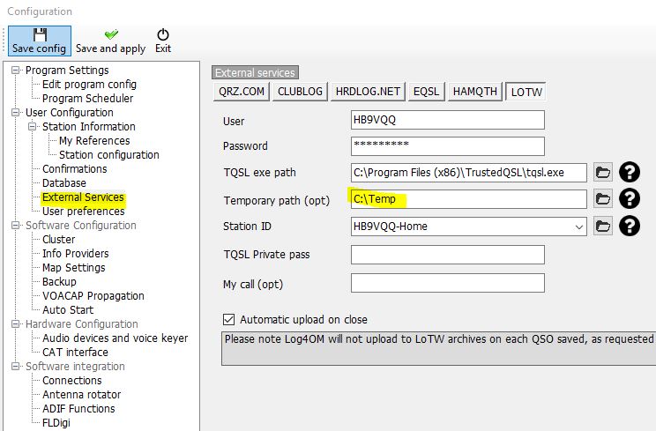
Task: Click the Software integration tree label
Action: point(75,366)
